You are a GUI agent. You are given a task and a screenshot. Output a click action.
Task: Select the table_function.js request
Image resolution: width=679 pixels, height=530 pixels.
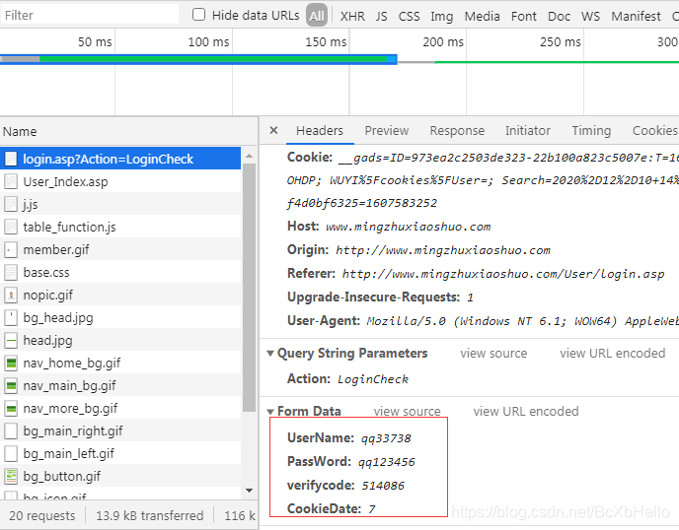(x=120, y=228)
